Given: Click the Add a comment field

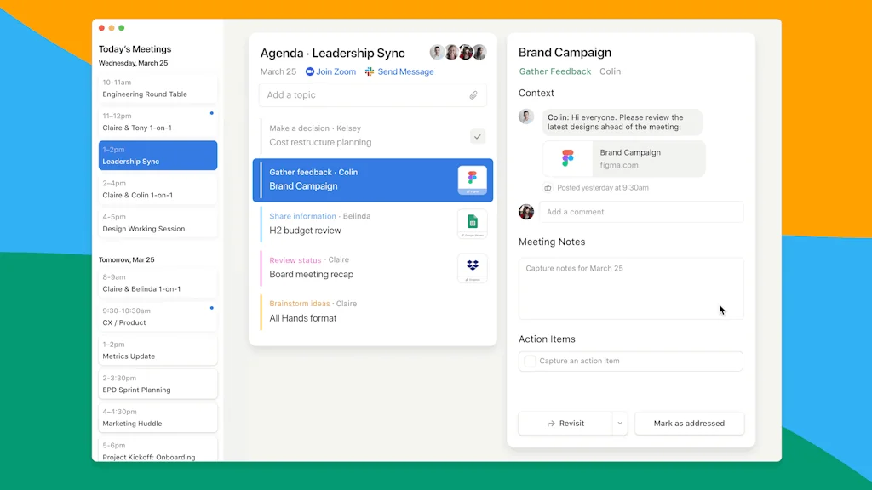Looking at the screenshot, I should pos(640,212).
